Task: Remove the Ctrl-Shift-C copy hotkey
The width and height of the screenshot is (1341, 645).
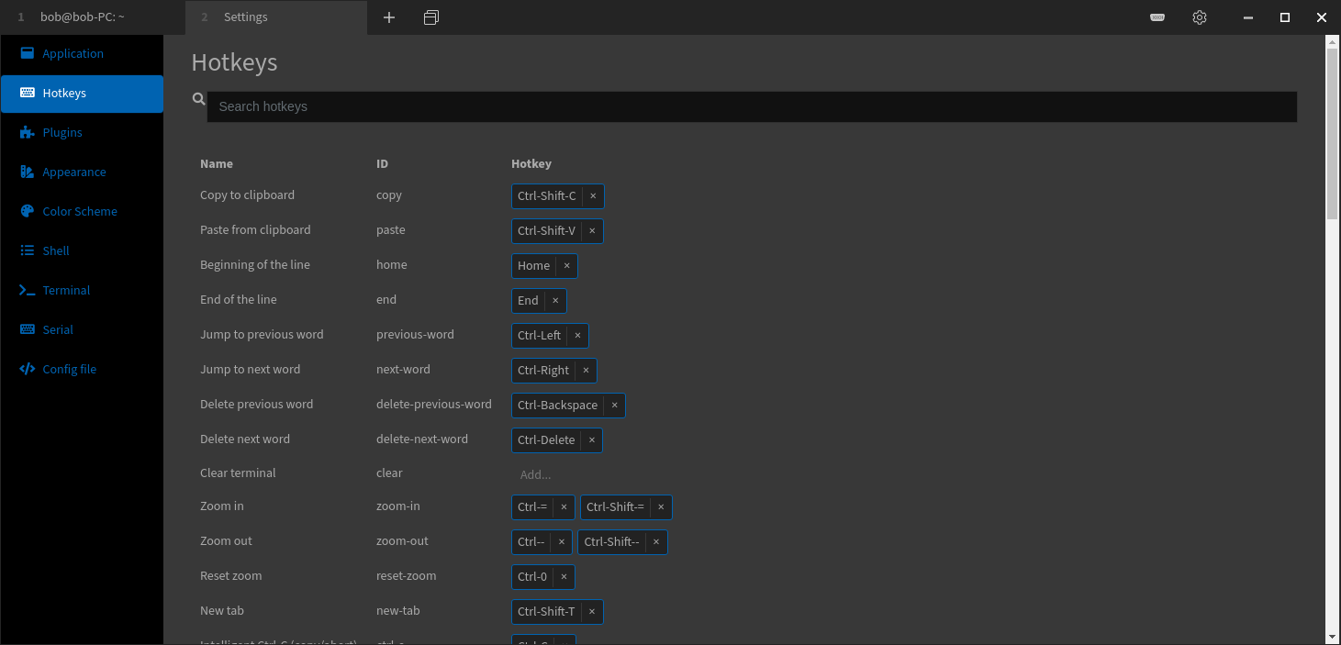Action: (x=593, y=195)
